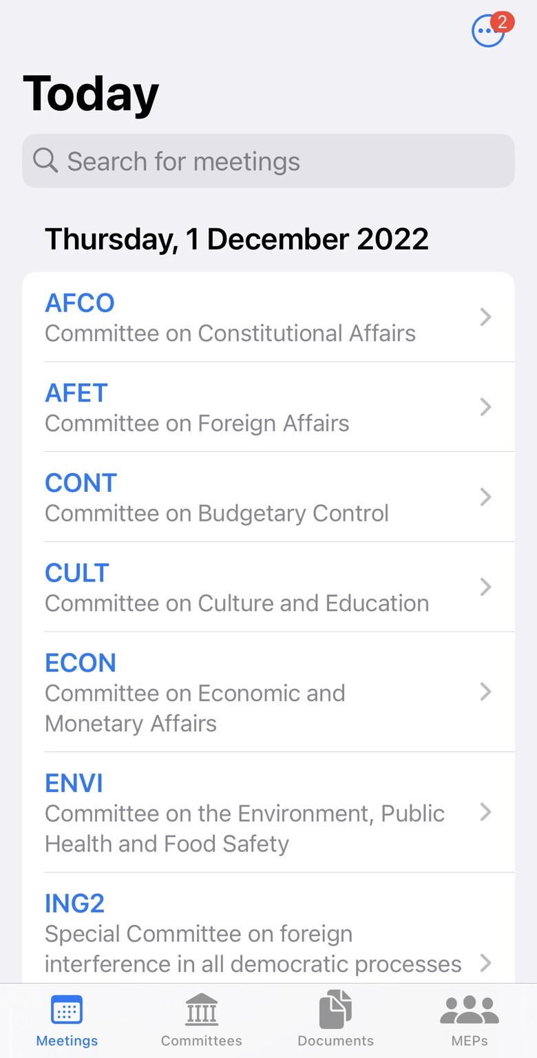Expand the CONT row chevron
The width and height of the screenshot is (537, 1058).
[x=485, y=497]
